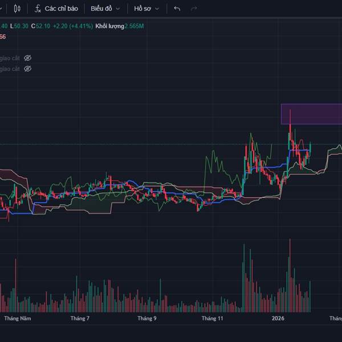Image resolution: width=342 pixels, height=342 pixels.
Task: Click the +2.20 (+4.41%) change value
Action: point(73,26)
